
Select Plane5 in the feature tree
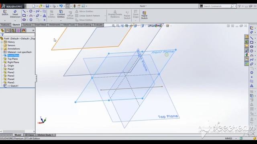[11, 82]
